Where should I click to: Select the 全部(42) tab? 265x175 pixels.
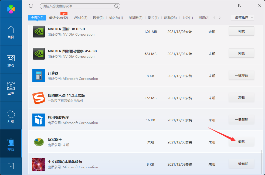(x=37, y=18)
